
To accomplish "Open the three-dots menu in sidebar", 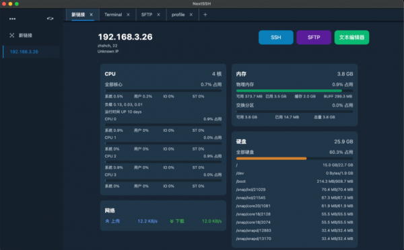I will click(x=12, y=19).
